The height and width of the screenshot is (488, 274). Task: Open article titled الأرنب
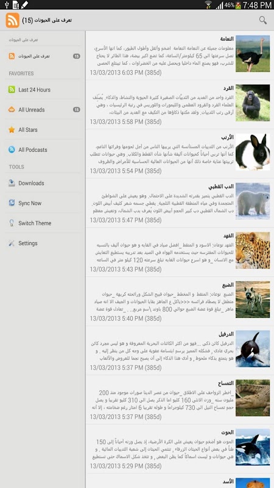coord(227,137)
